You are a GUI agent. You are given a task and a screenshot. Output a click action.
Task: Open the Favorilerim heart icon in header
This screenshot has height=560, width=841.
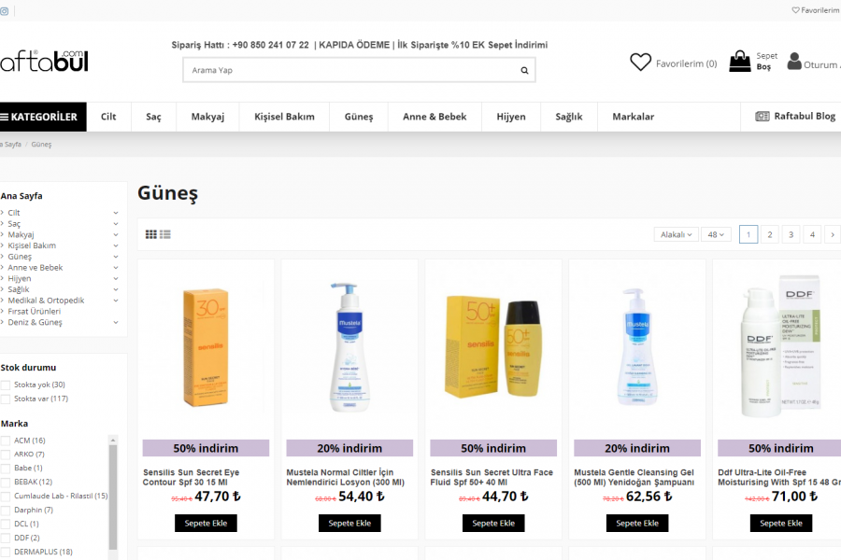click(x=640, y=63)
